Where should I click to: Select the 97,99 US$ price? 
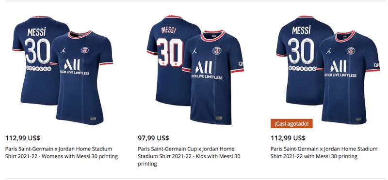(x=153, y=138)
